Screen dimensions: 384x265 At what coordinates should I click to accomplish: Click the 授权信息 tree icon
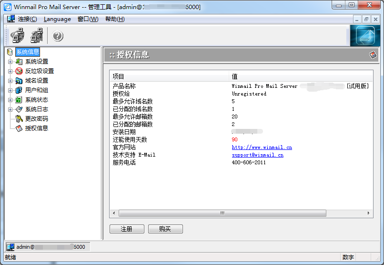(19, 128)
